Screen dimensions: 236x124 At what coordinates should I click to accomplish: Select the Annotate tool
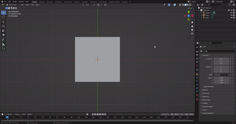click(4, 40)
